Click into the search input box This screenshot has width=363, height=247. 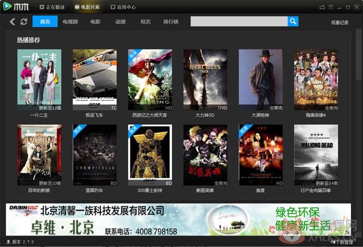[x=239, y=22]
